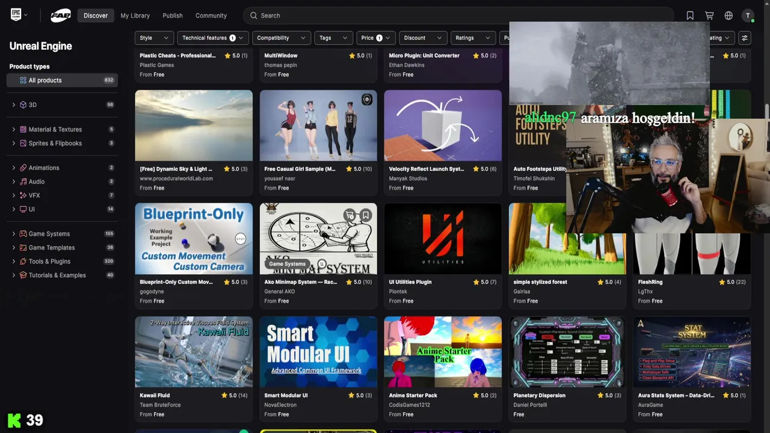Image resolution: width=770 pixels, height=433 pixels.
Task: Click the Audio music note icon
Action: tap(23, 182)
